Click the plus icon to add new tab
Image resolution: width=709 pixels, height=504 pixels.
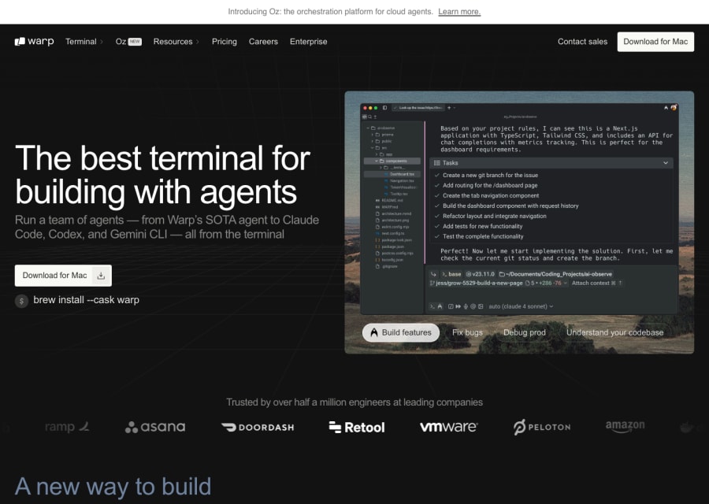(449, 108)
